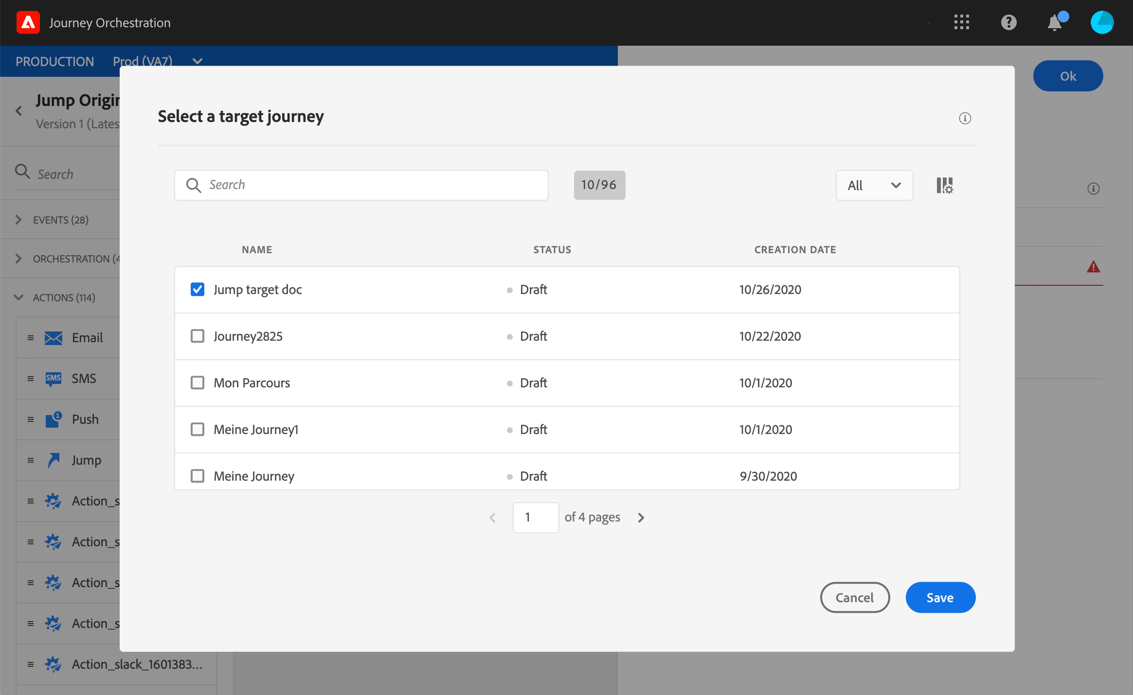Open column configuration settings icon
Viewport: 1133px width, 695px height.
coord(944,185)
